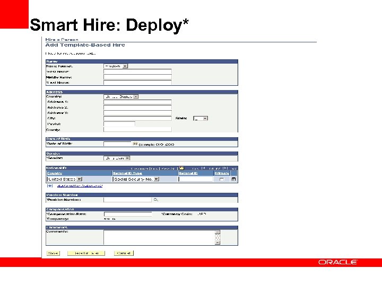This screenshot has height=286, width=382.
Task: Click the Middle Name input field
Action: [137, 77]
